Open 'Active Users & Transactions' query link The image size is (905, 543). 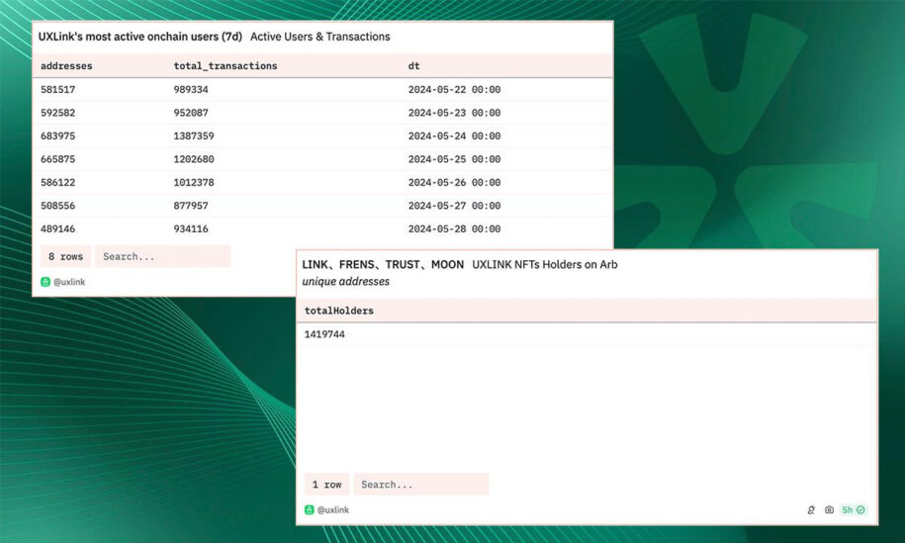[320, 37]
